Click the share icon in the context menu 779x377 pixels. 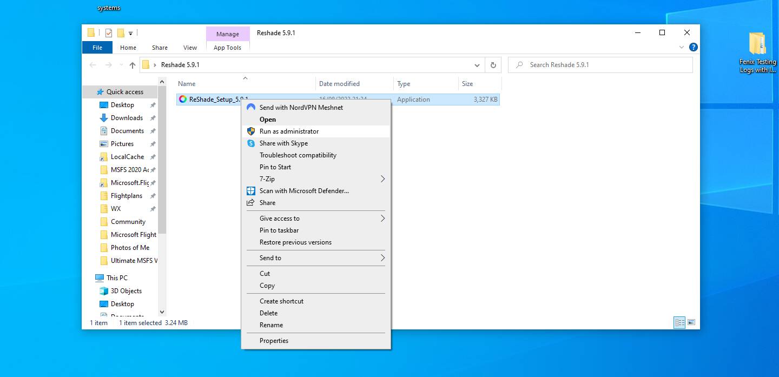click(251, 203)
